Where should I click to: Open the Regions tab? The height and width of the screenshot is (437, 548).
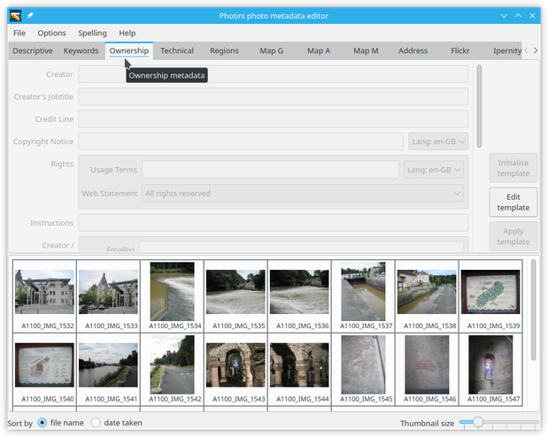coord(224,50)
